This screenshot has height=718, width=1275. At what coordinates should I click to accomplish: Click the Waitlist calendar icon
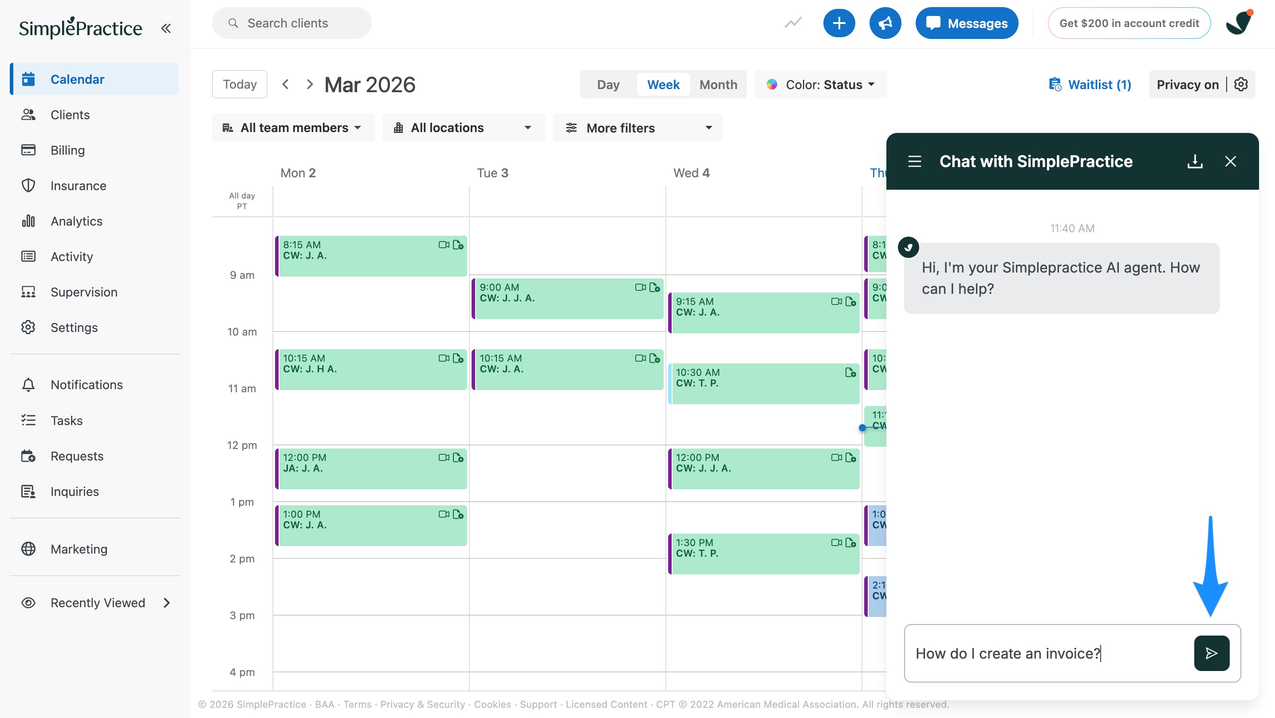coord(1055,85)
